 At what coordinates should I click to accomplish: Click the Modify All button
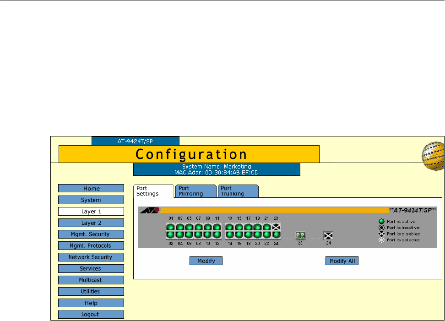point(342,261)
